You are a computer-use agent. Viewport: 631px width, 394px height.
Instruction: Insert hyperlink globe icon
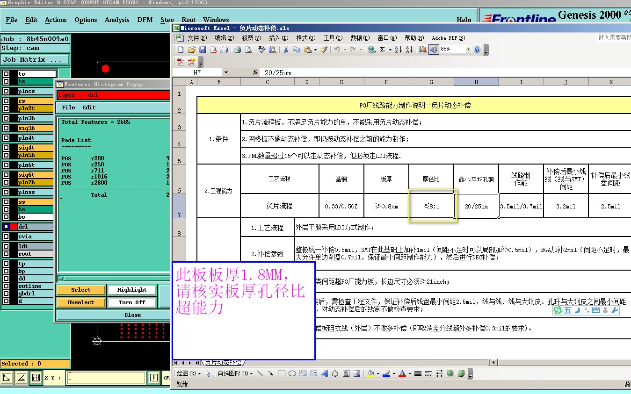[x=371, y=50]
